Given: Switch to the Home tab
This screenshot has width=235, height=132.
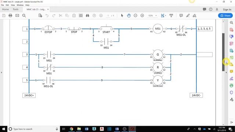Looking at the screenshot, I should pyautogui.click(x=6, y=9).
